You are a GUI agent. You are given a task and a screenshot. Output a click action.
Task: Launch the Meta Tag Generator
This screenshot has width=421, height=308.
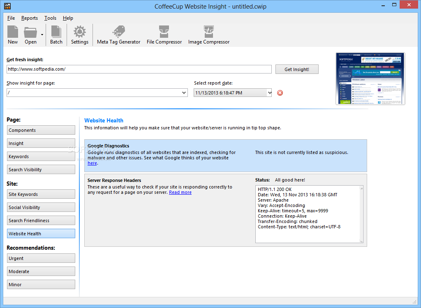(x=119, y=32)
